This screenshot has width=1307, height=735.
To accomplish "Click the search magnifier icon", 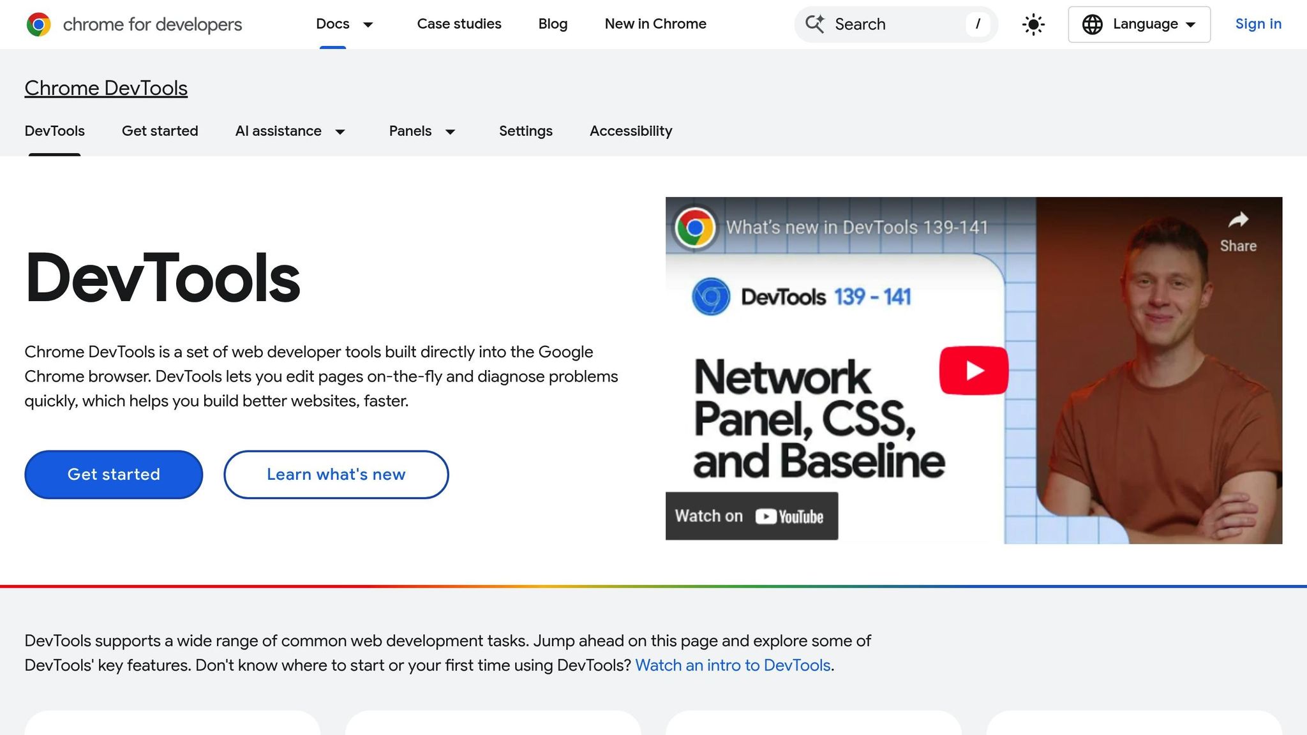I will 815,24.
